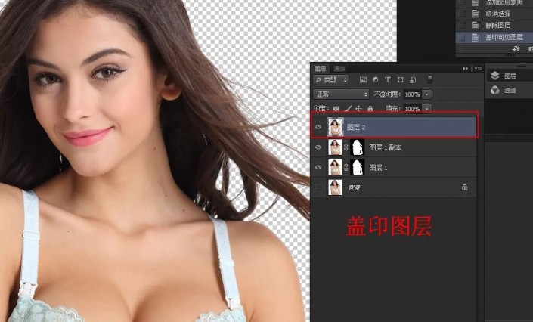Click mask link icon on 图层 1

tap(346, 167)
